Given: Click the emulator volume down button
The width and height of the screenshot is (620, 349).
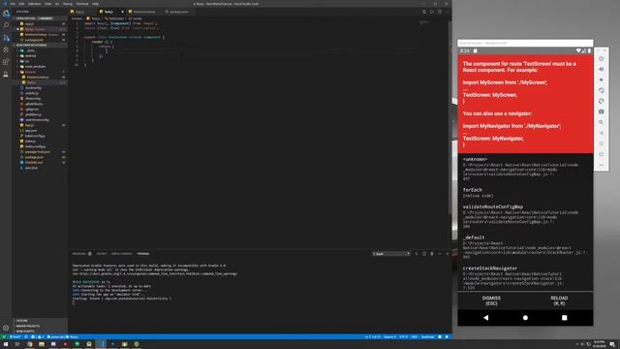Looking at the screenshot, I should [601, 79].
